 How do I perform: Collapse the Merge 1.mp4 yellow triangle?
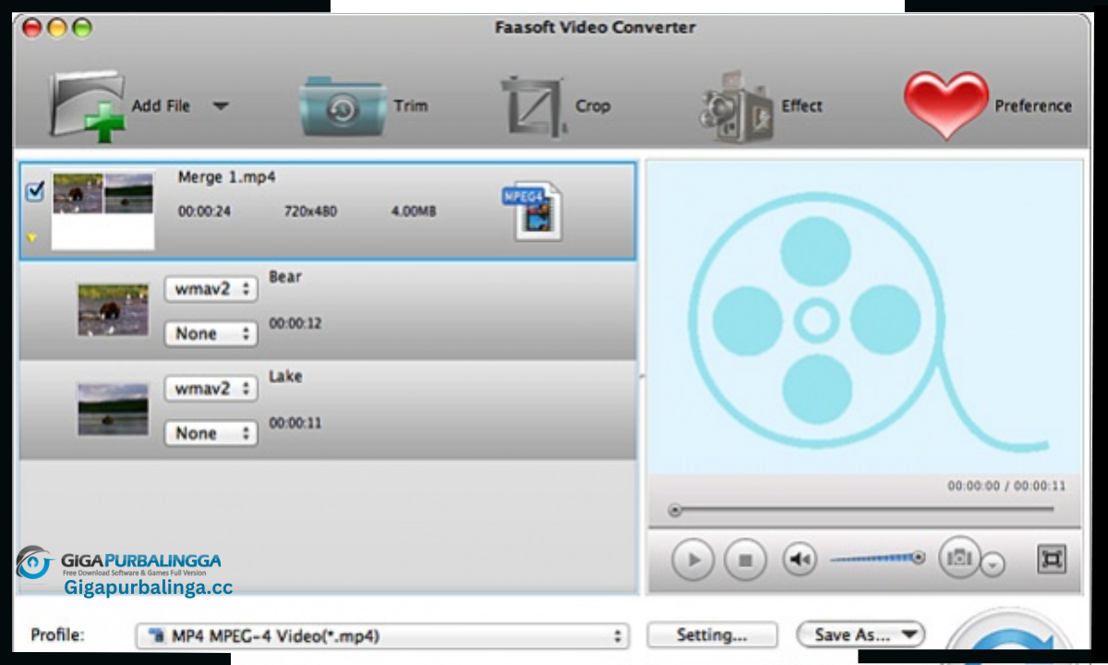coord(31,237)
